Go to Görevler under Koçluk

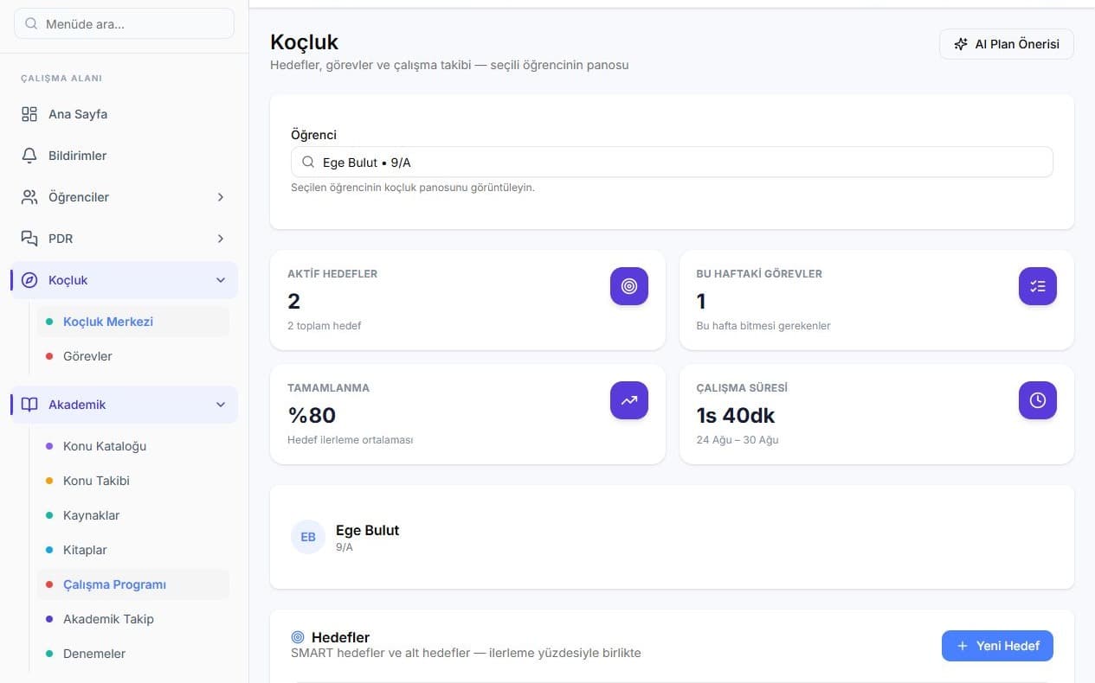[x=133, y=356]
